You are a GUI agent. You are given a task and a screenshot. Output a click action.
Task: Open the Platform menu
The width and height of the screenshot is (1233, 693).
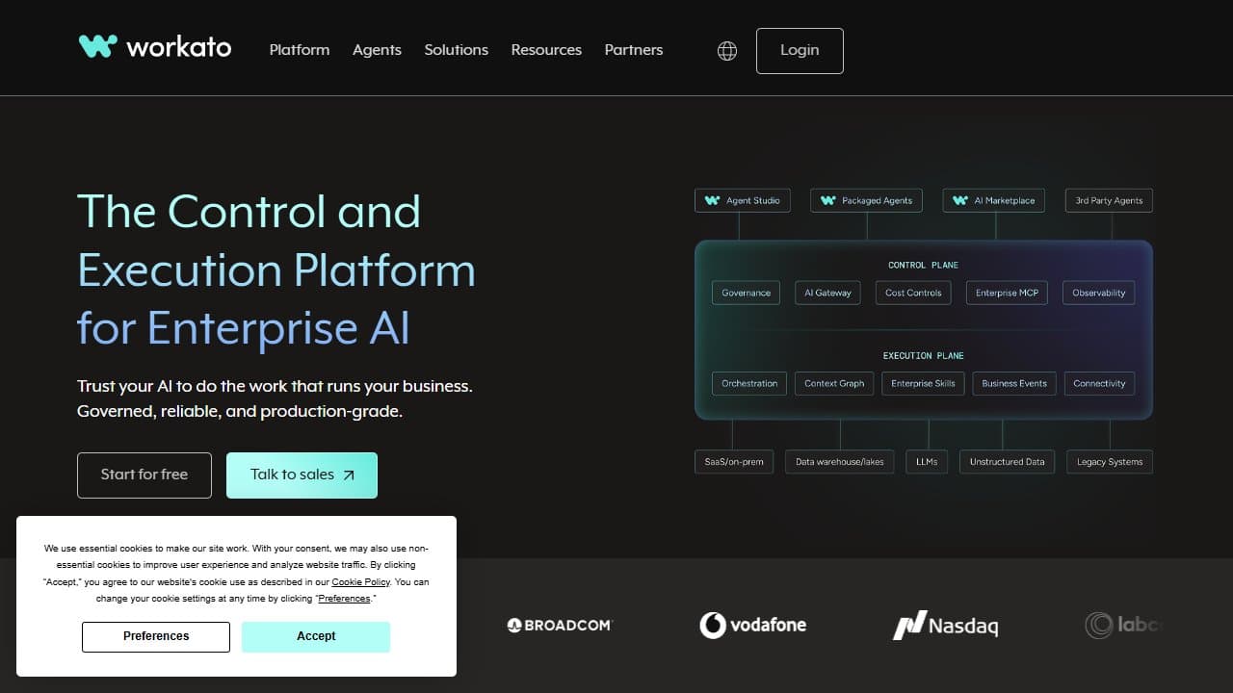coord(300,50)
